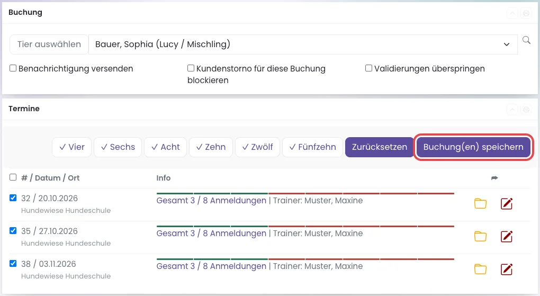Image resolution: width=540 pixels, height=296 pixels.
Task: Click the Zurücksetzen button
Action: pos(380,147)
